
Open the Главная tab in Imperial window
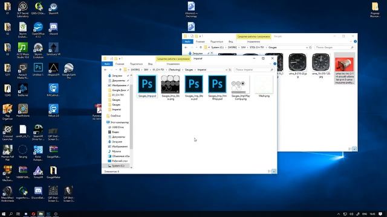[x=120, y=64]
